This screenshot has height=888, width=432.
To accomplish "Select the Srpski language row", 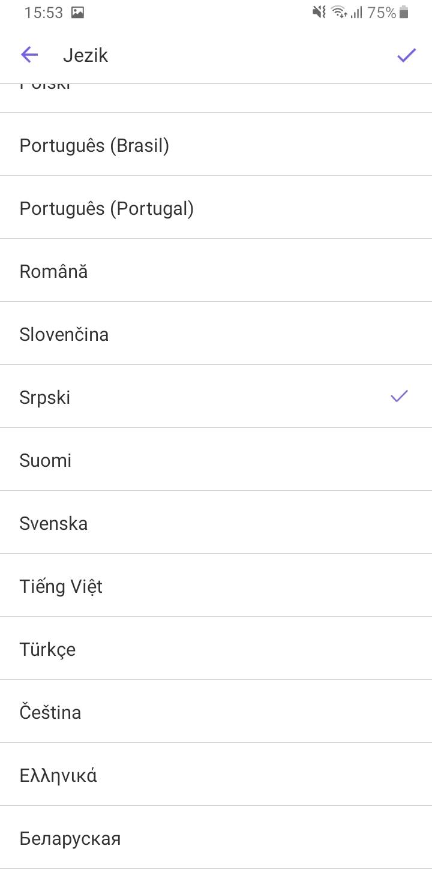I will click(x=45, y=397).
